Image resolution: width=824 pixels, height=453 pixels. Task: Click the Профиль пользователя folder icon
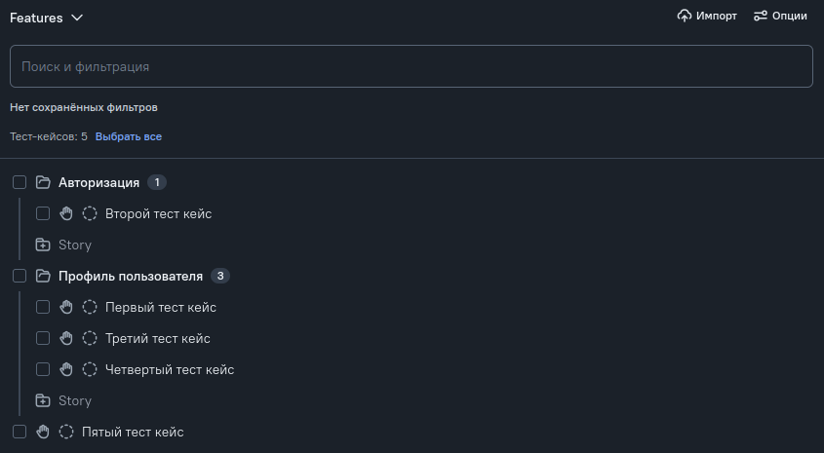pos(43,276)
